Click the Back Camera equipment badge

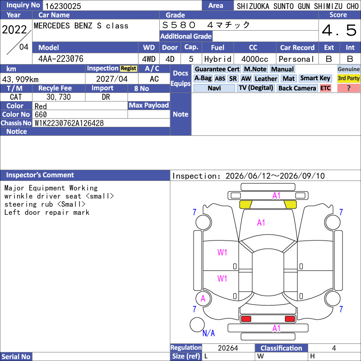coord(297,88)
